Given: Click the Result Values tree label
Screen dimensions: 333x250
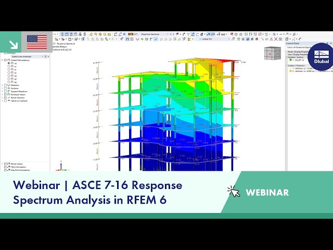Looking at the screenshot, I should coord(17,164).
